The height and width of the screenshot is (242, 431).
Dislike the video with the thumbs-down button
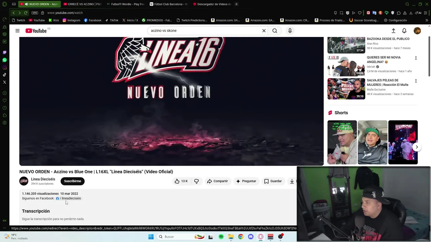point(196,181)
